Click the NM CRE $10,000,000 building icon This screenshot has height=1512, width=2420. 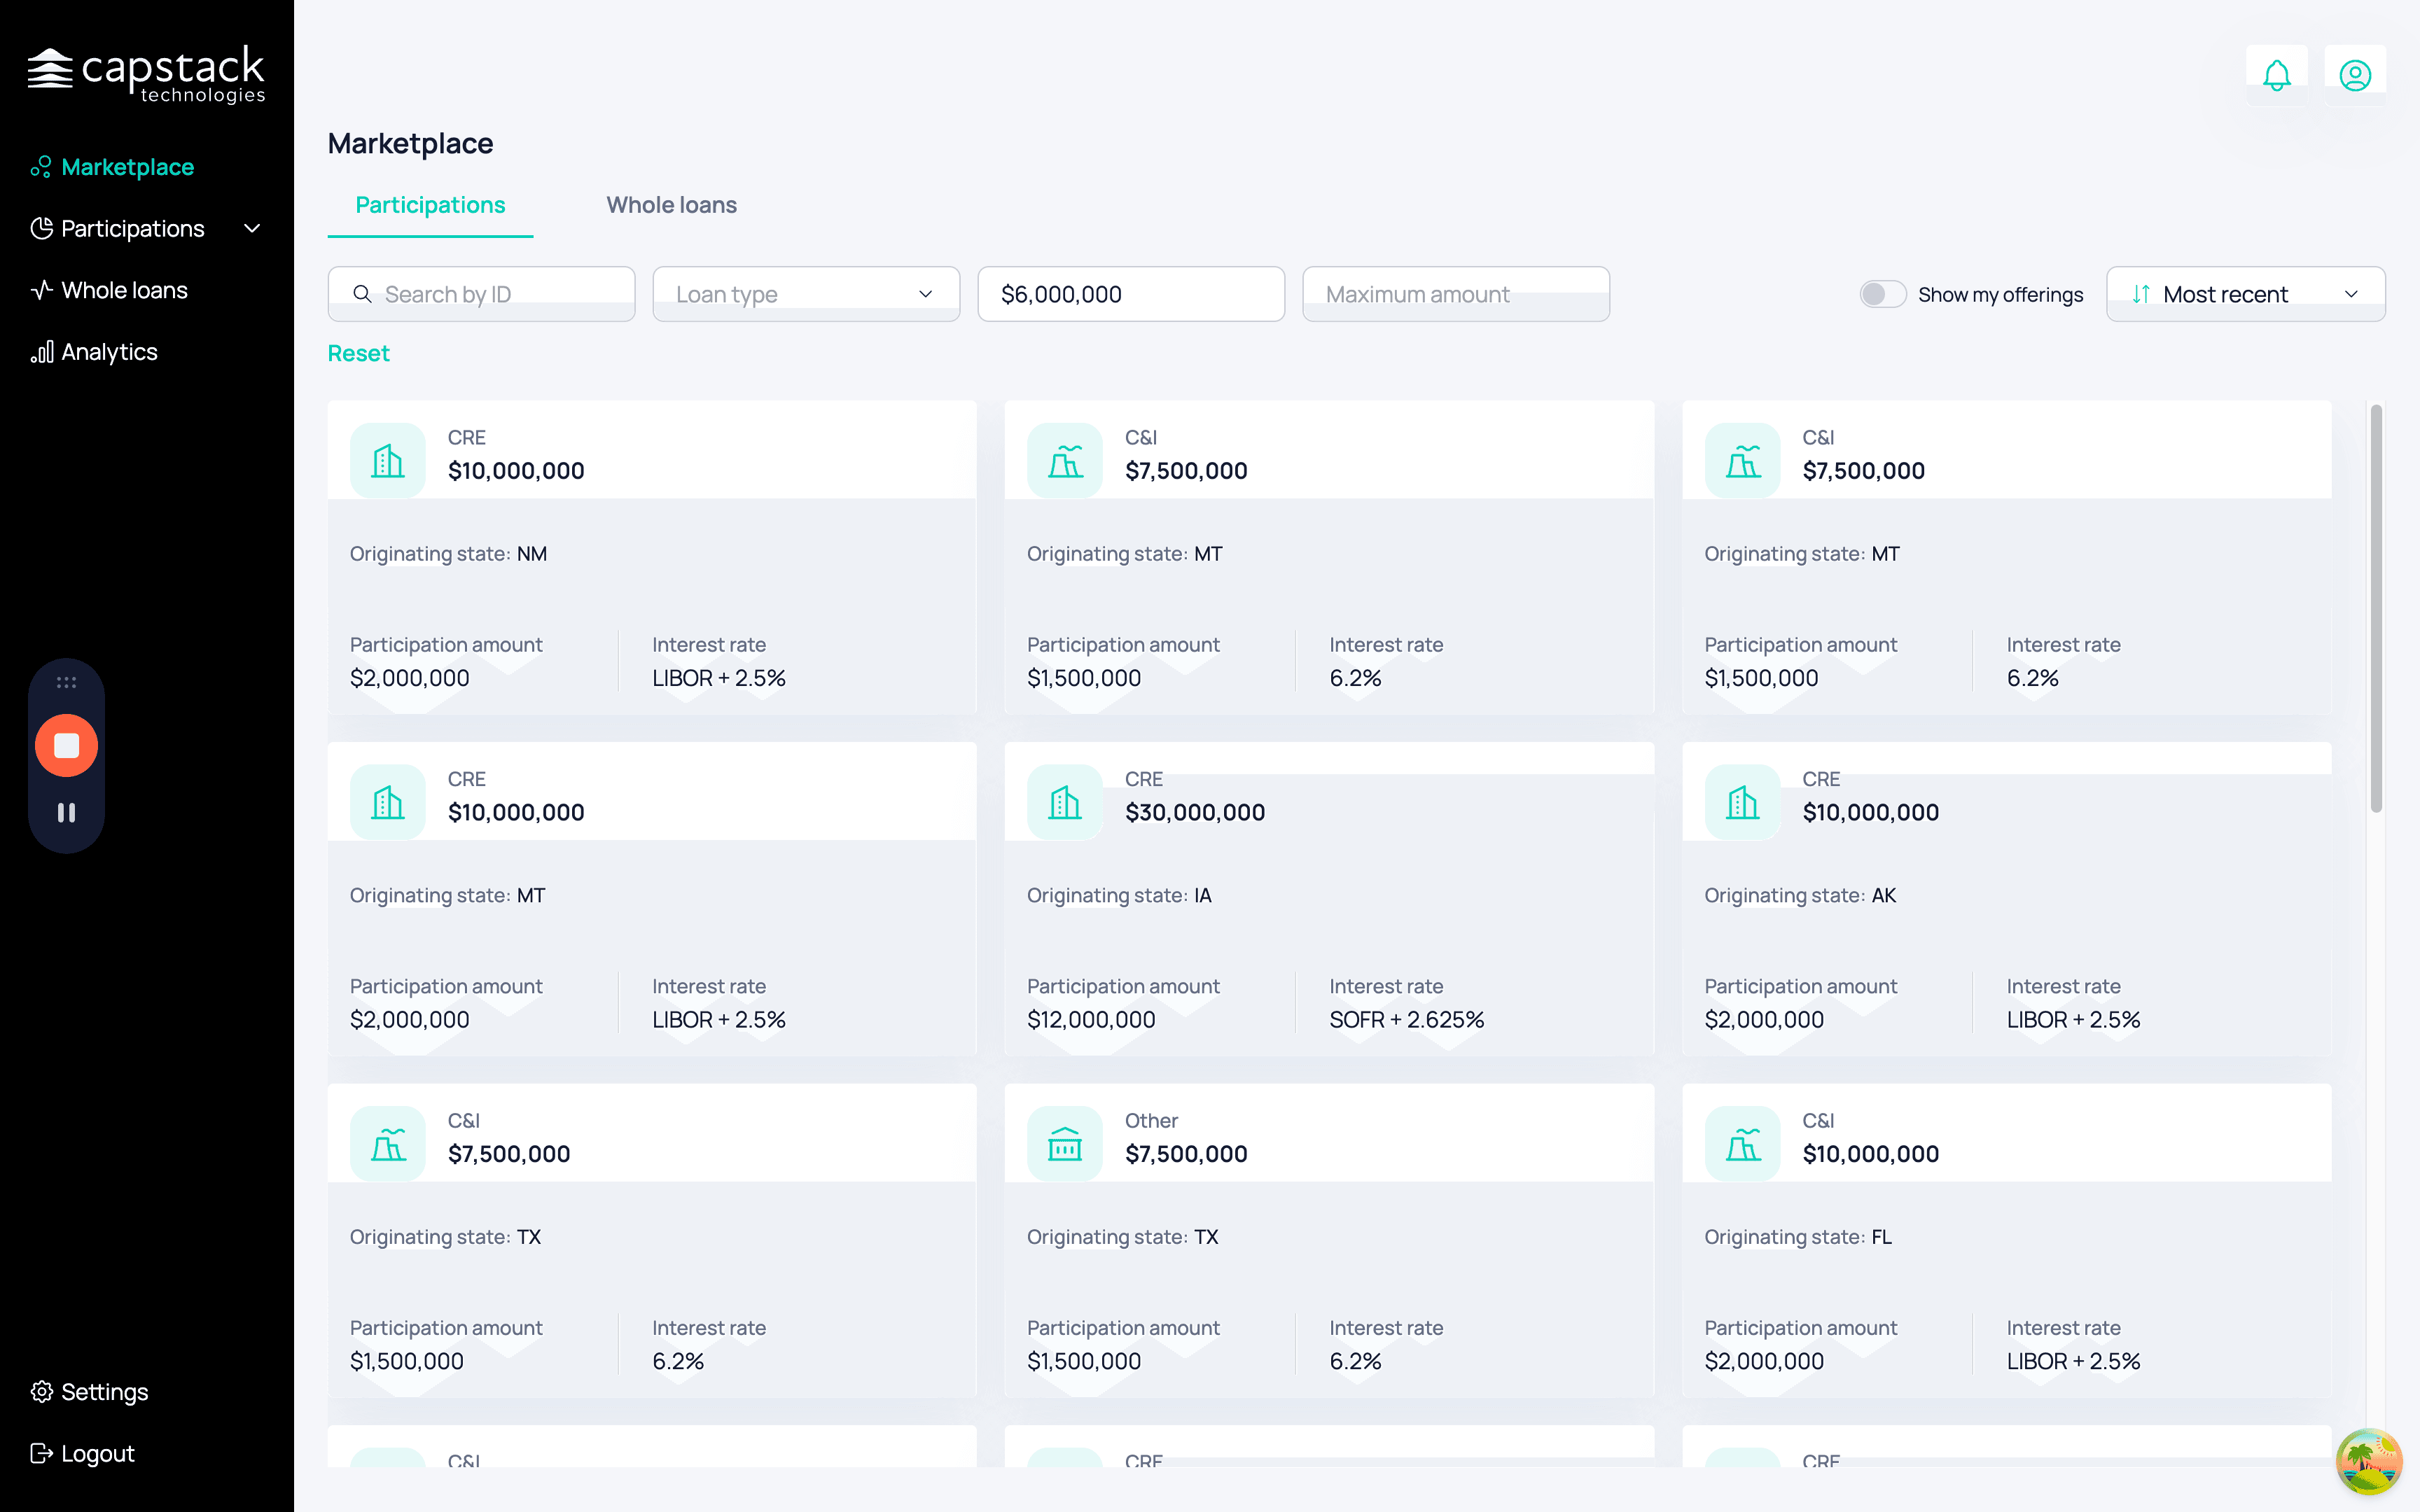pos(388,460)
